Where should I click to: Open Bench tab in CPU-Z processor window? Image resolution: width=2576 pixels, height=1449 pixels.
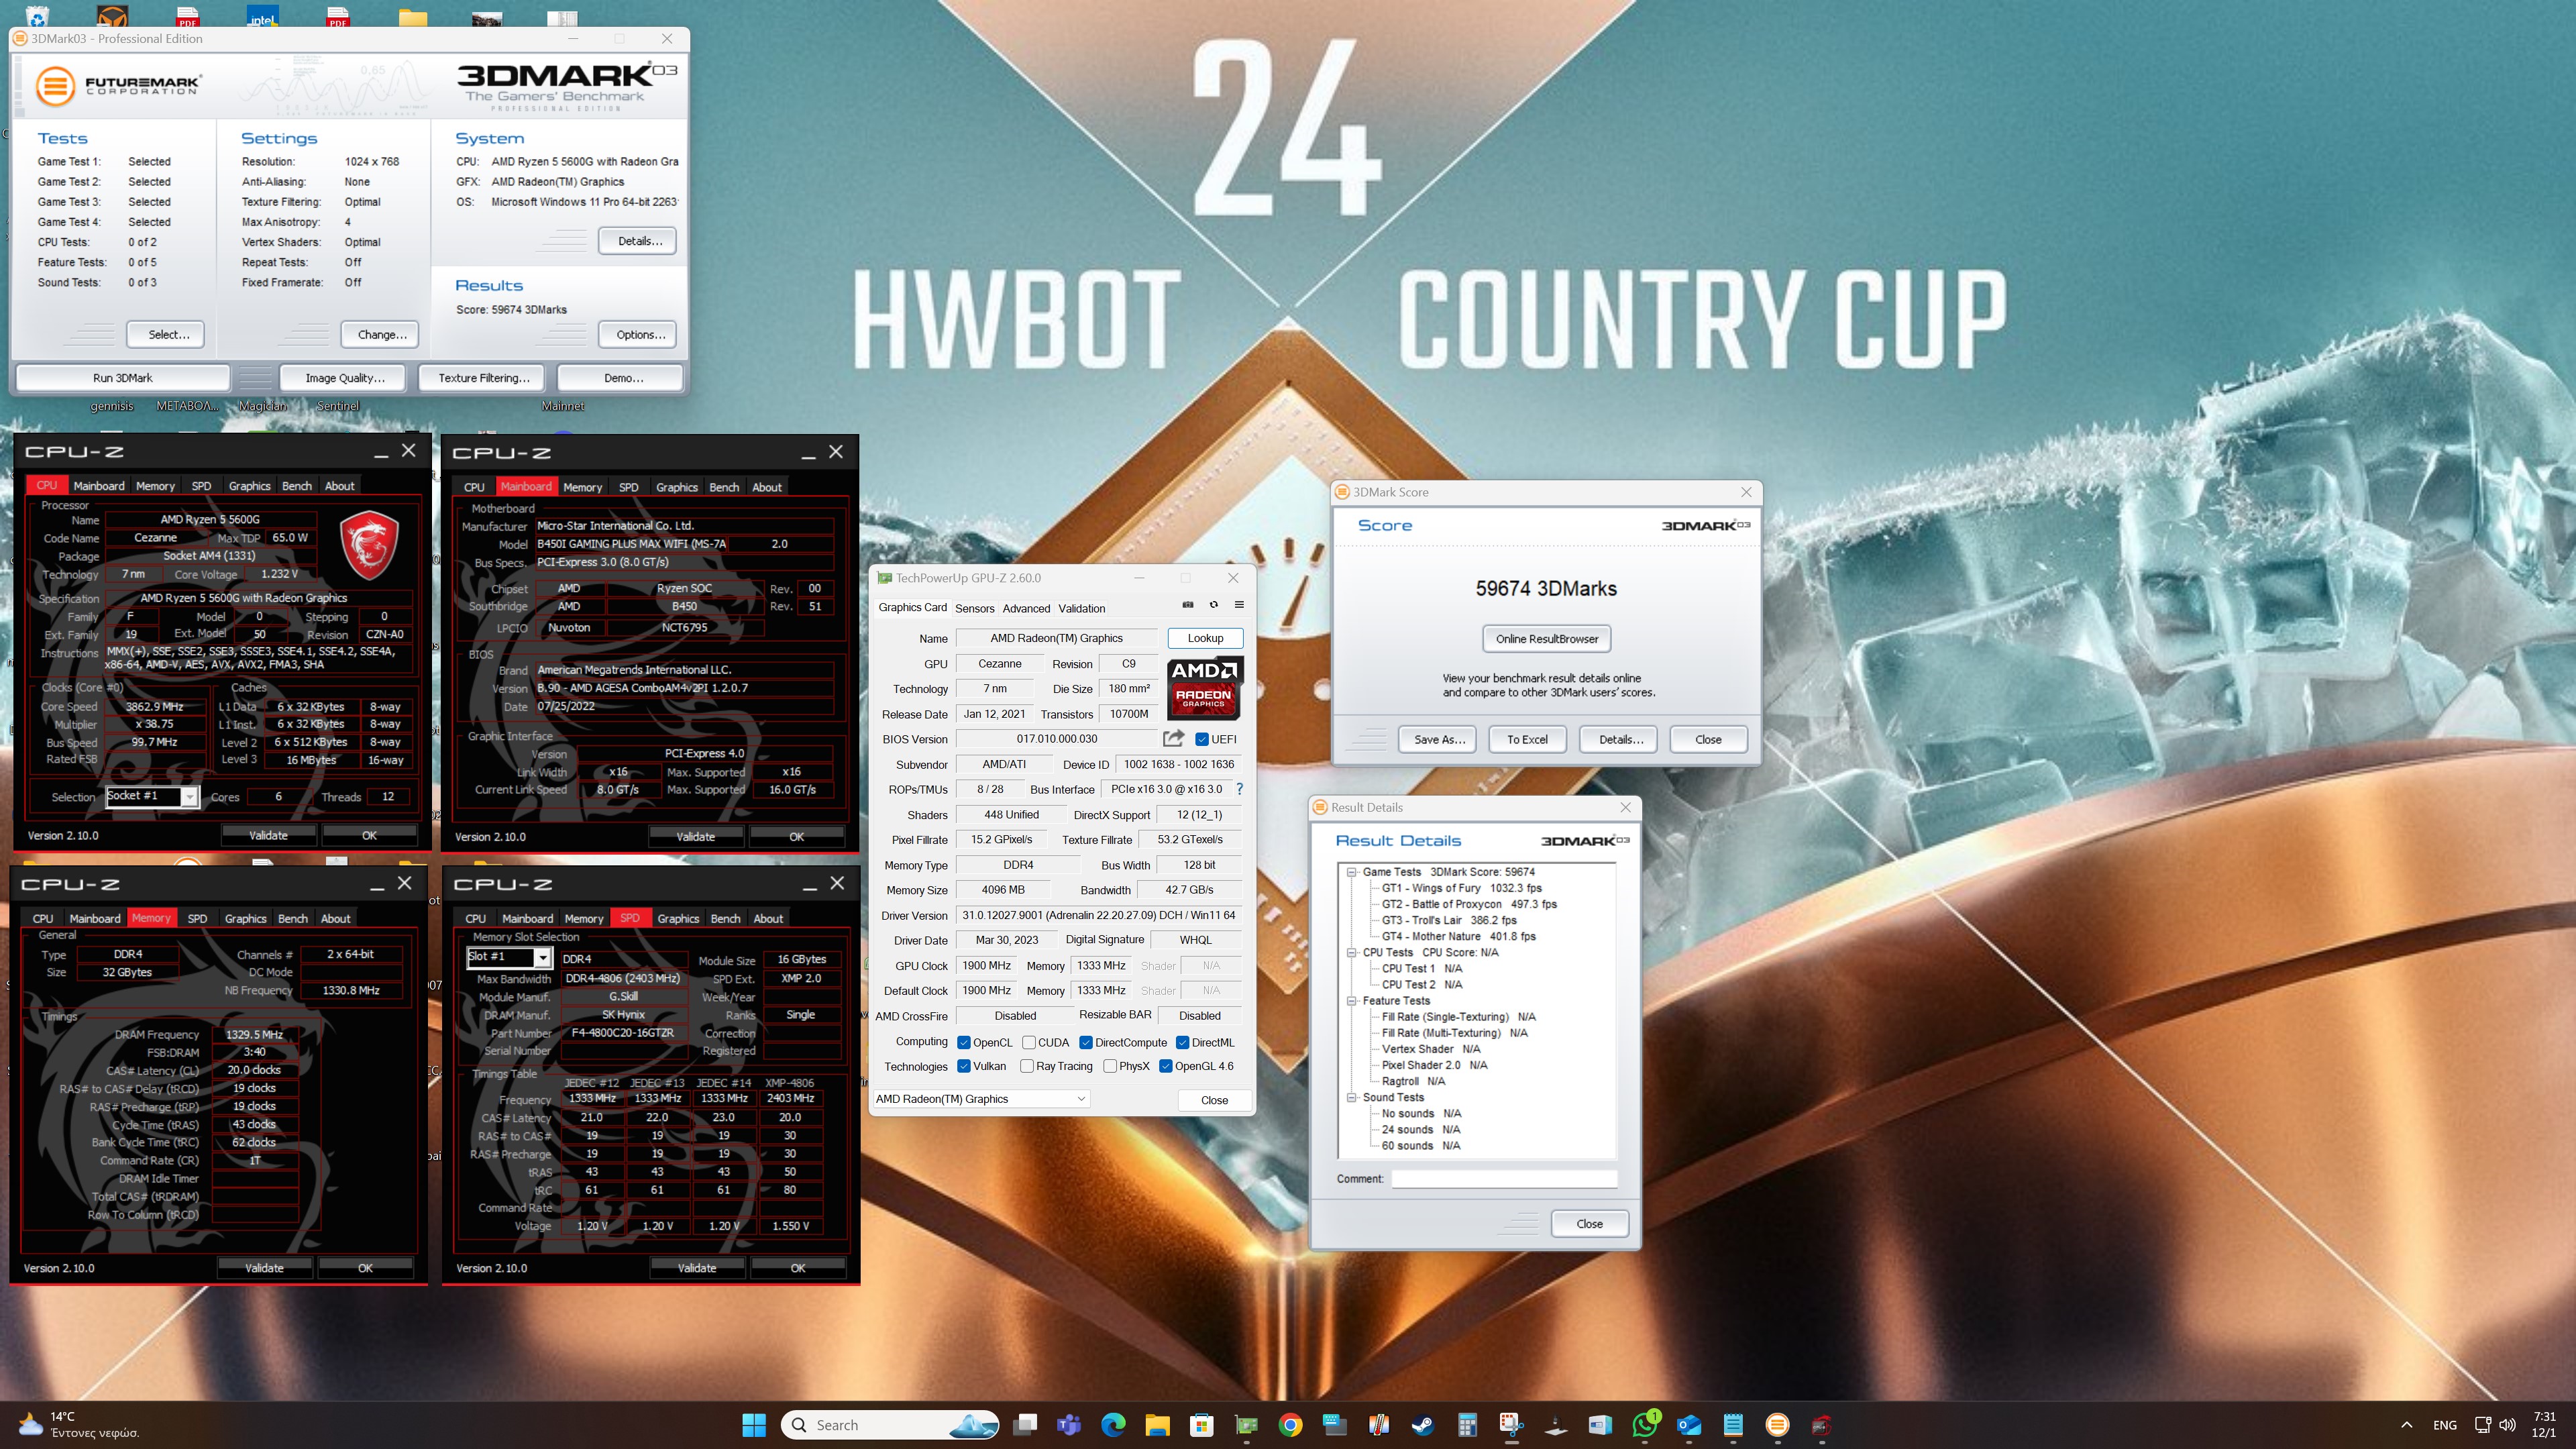coord(296,486)
